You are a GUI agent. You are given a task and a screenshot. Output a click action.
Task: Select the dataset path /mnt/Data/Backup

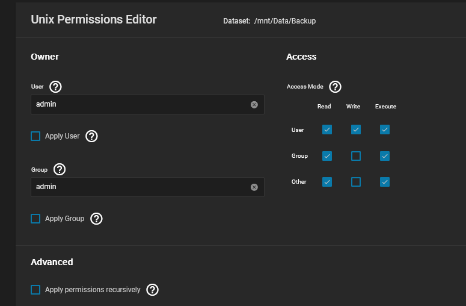click(x=285, y=21)
